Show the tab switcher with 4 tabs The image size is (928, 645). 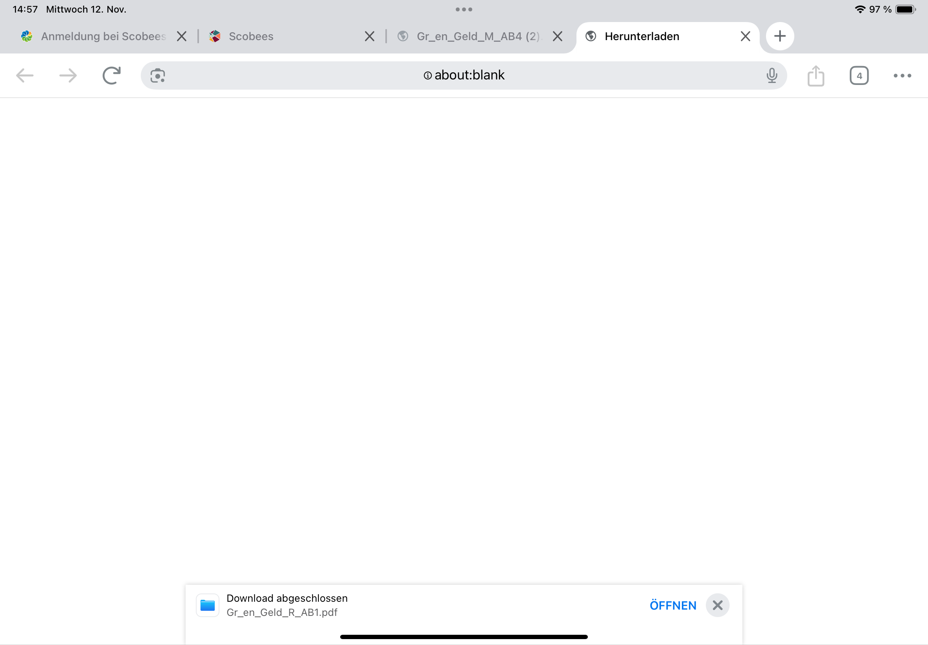tap(859, 76)
